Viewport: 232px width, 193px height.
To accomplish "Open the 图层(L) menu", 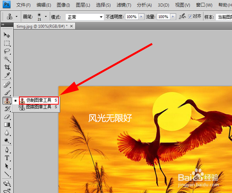I will point(83,5).
